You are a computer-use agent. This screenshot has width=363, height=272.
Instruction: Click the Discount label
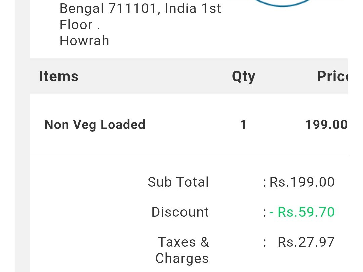pos(180,212)
